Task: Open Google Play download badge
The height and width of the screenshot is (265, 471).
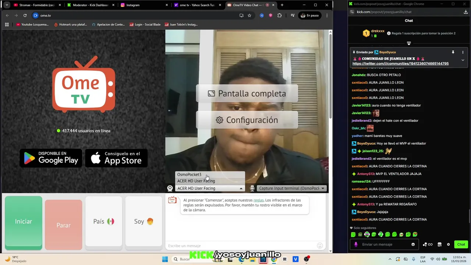Action: point(51,158)
